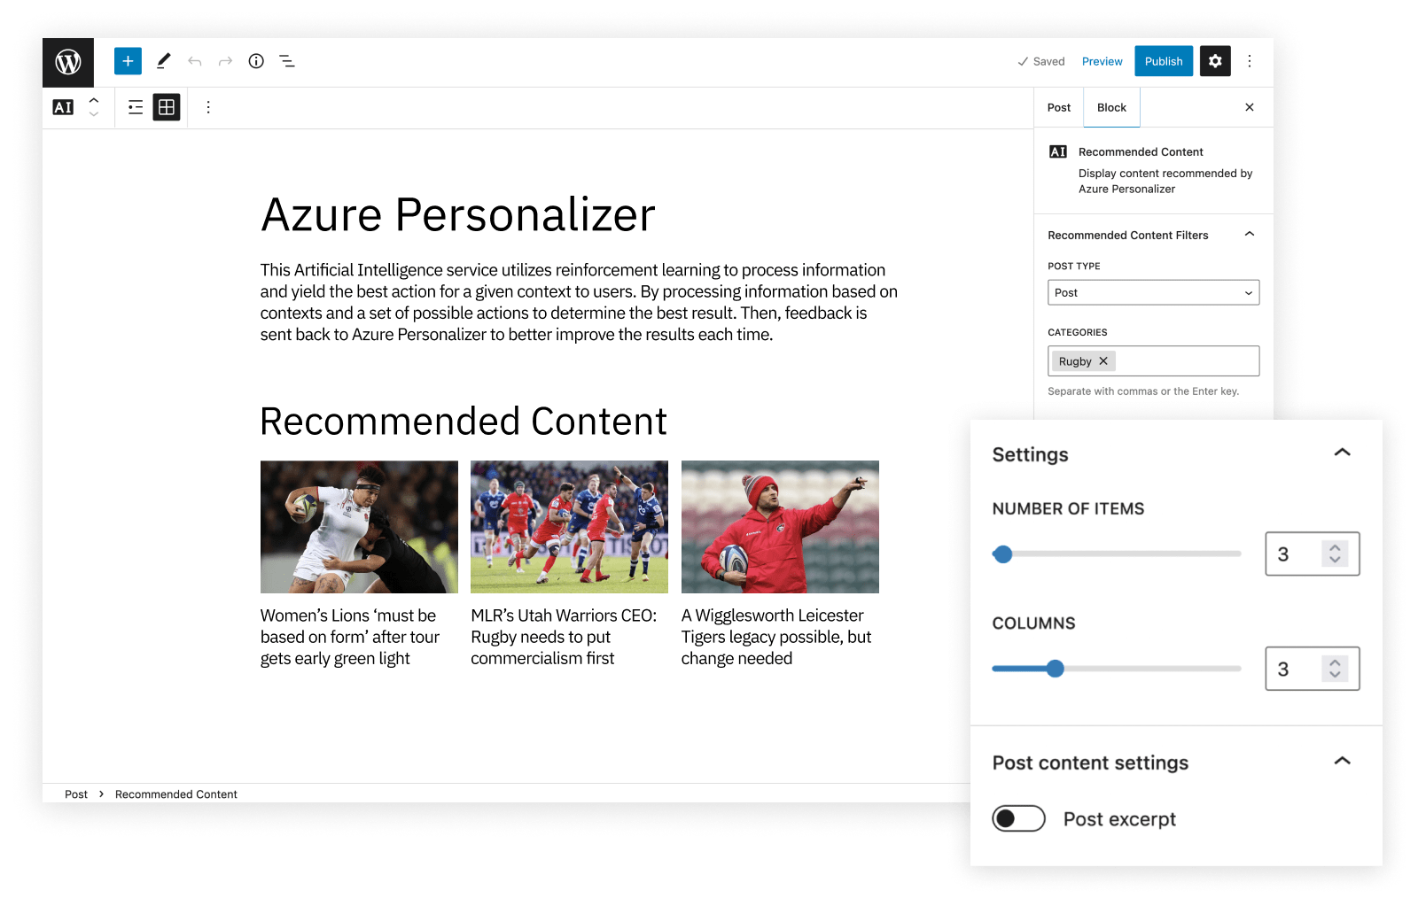Select the Wigglesworth Leicester Tigers thumbnail

[780, 527]
